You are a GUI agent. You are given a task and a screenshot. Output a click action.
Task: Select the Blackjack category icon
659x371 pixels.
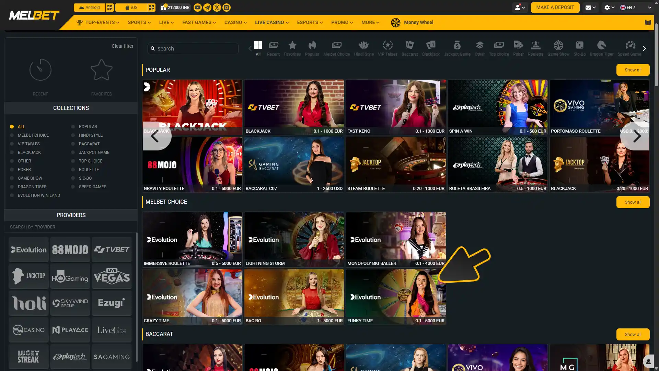coord(431,48)
